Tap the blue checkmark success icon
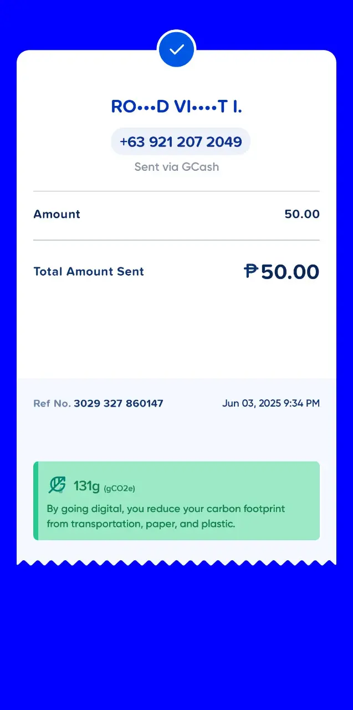Screen dimensions: 353x710 [176, 49]
